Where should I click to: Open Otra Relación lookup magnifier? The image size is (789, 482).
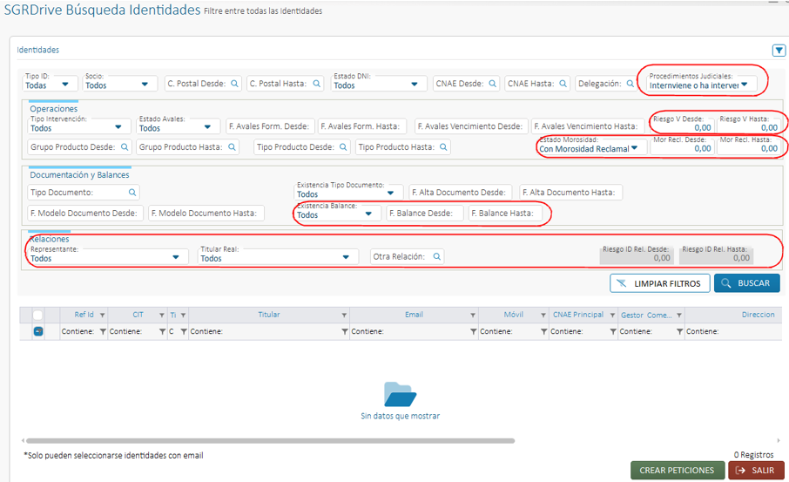click(435, 257)
